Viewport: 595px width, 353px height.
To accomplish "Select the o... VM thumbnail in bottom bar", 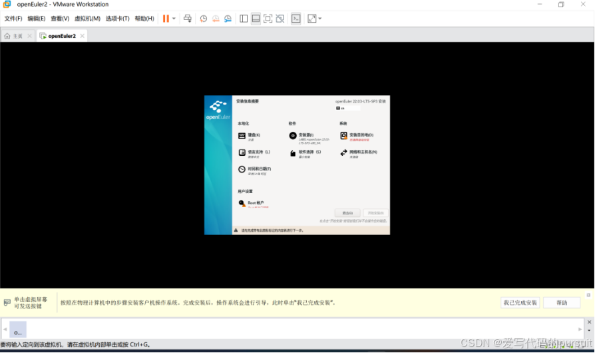I will tap(18, 330).
